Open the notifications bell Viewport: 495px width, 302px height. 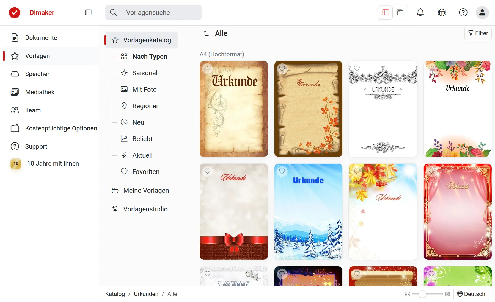click(x=420, y=12)
